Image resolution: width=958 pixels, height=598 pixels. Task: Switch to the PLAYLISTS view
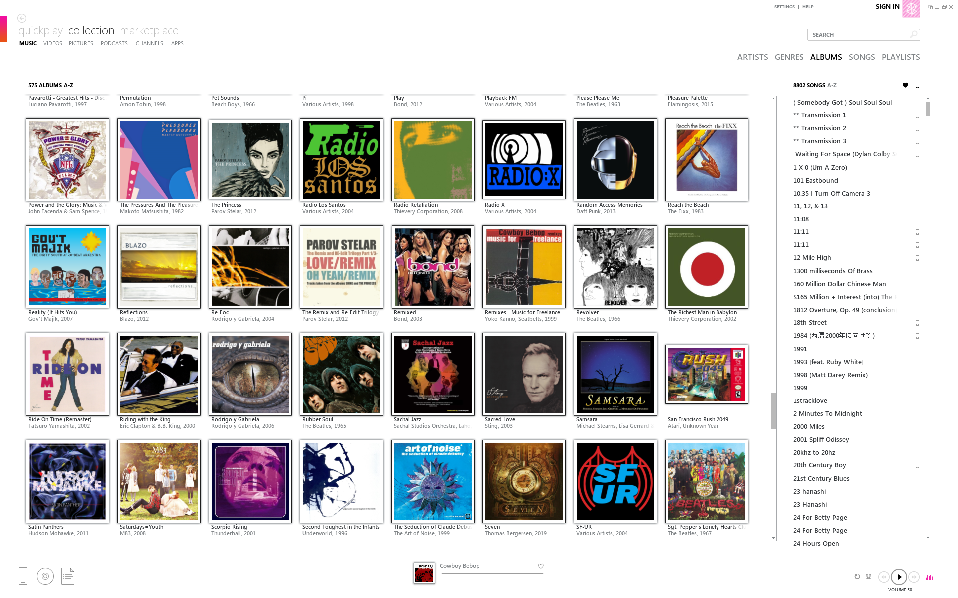900,57
